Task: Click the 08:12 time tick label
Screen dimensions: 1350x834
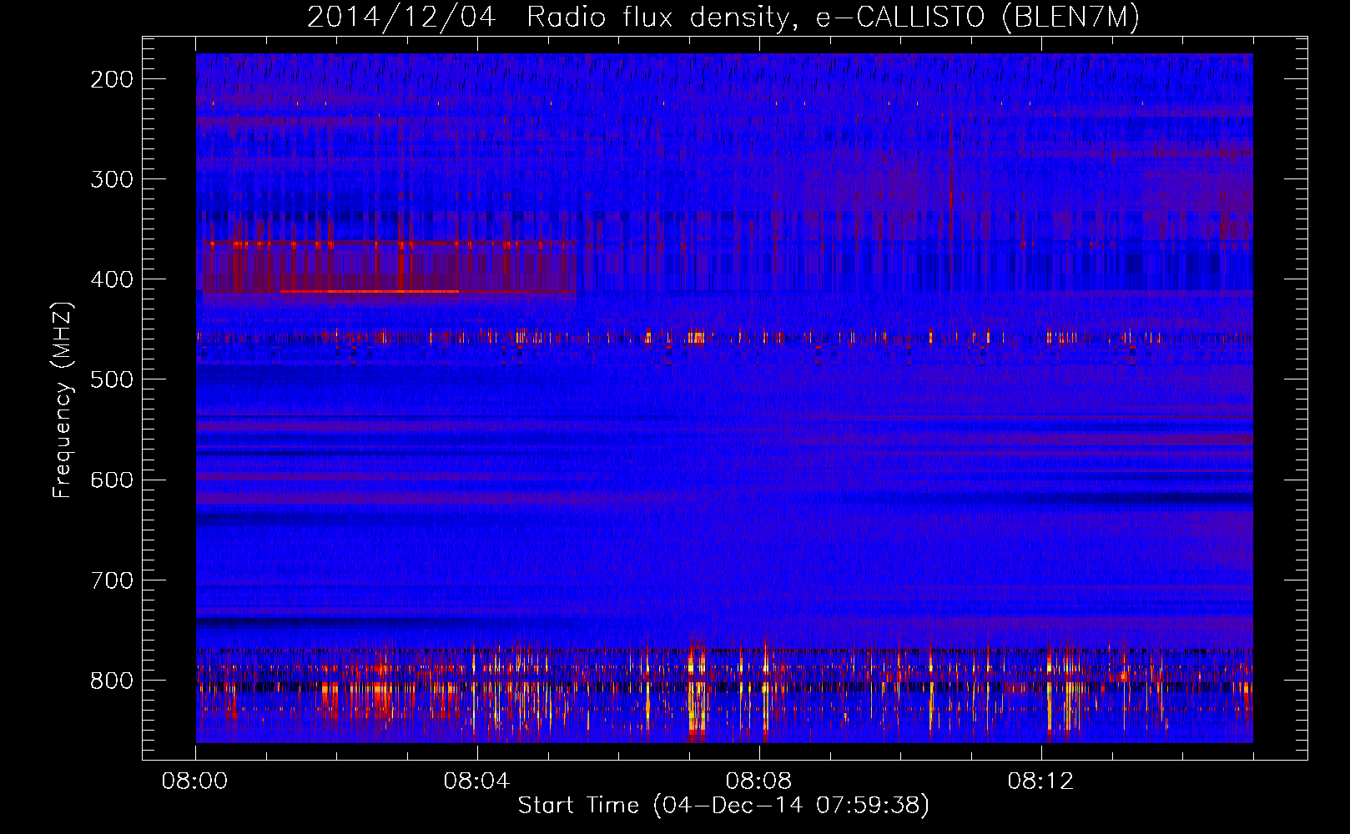Action: 1041,781
